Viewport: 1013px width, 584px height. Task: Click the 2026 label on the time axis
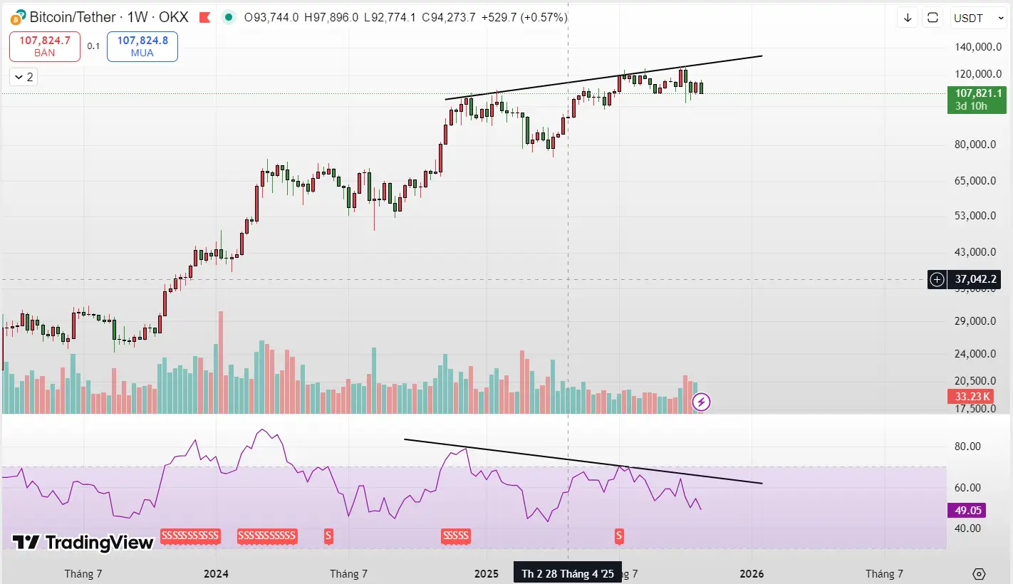(752, 573)
